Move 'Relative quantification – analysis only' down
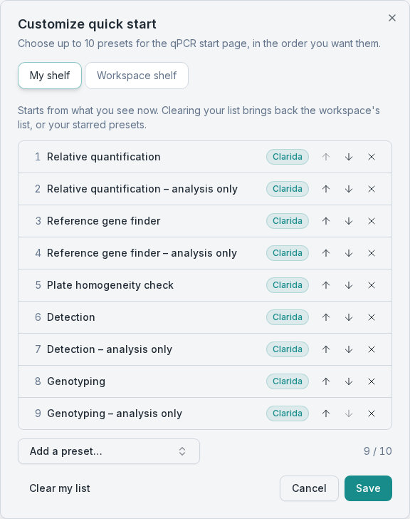Viewport: 410px width, 519px height. (349, 189)
